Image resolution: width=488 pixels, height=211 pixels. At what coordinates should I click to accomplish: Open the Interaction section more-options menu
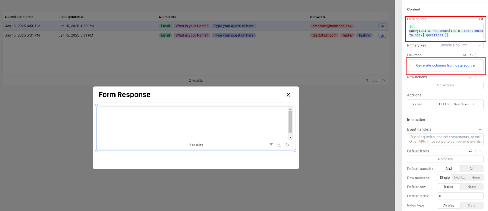[480, 120]
